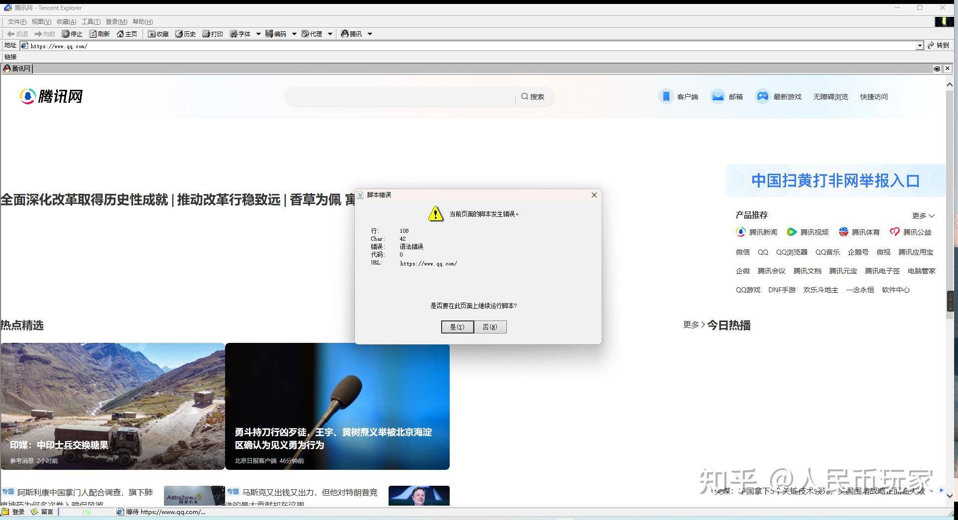958x520 pixels.
Task: Open 腾讯新闻 product icon
Action: (756, 232)
